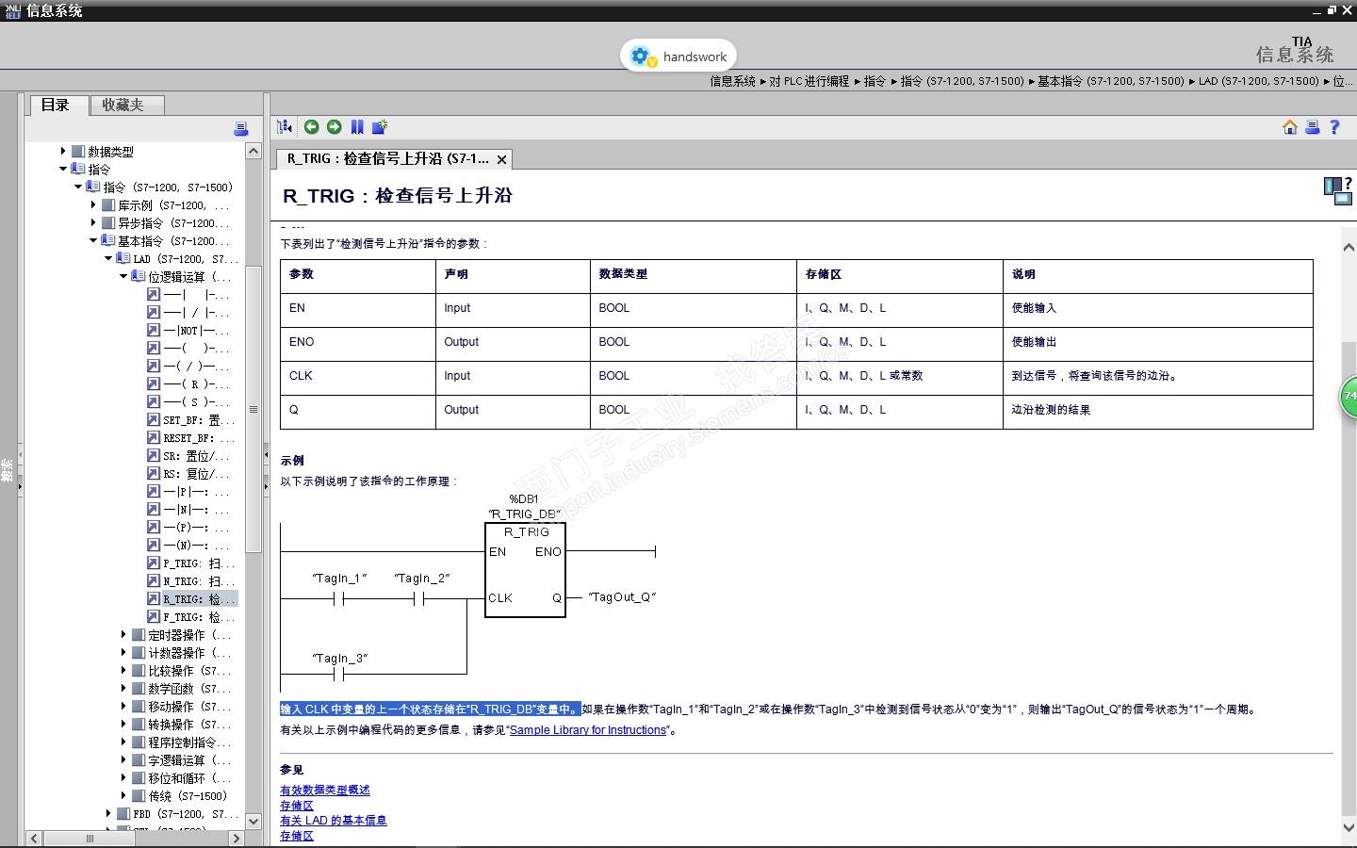Click the book icon beside LAD node
Screen dimensions: 1357x848
(x=123, y=258)
